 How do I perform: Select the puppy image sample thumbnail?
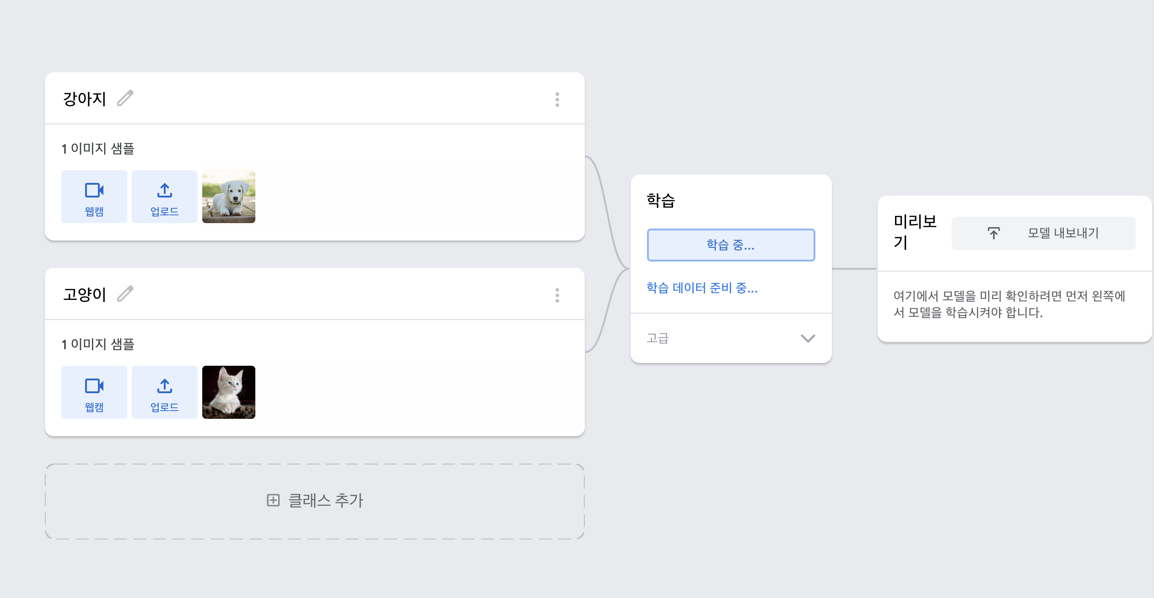coord(229,197)
